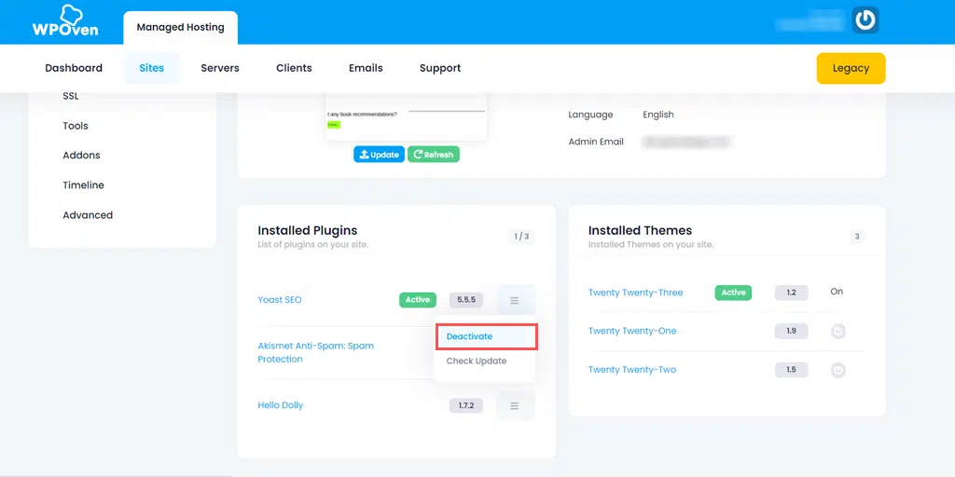The width and height of the screenshot is (955, 477).
Task: Choose Check Update in plugin menu
Action: click(477, 361)
